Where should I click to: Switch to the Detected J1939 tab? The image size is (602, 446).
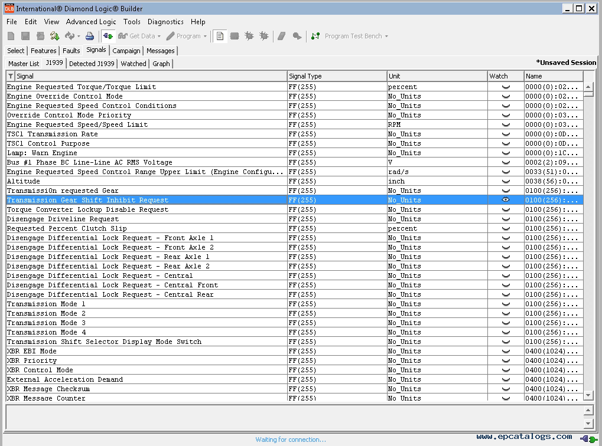(x=92, y=64)
